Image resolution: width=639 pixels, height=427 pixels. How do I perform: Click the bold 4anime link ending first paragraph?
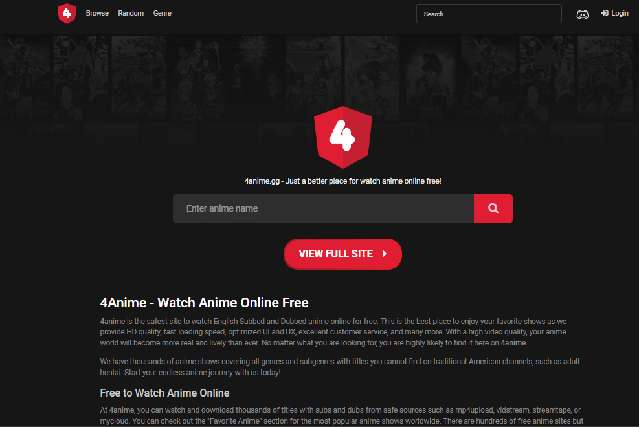click(x=513, y=342)
